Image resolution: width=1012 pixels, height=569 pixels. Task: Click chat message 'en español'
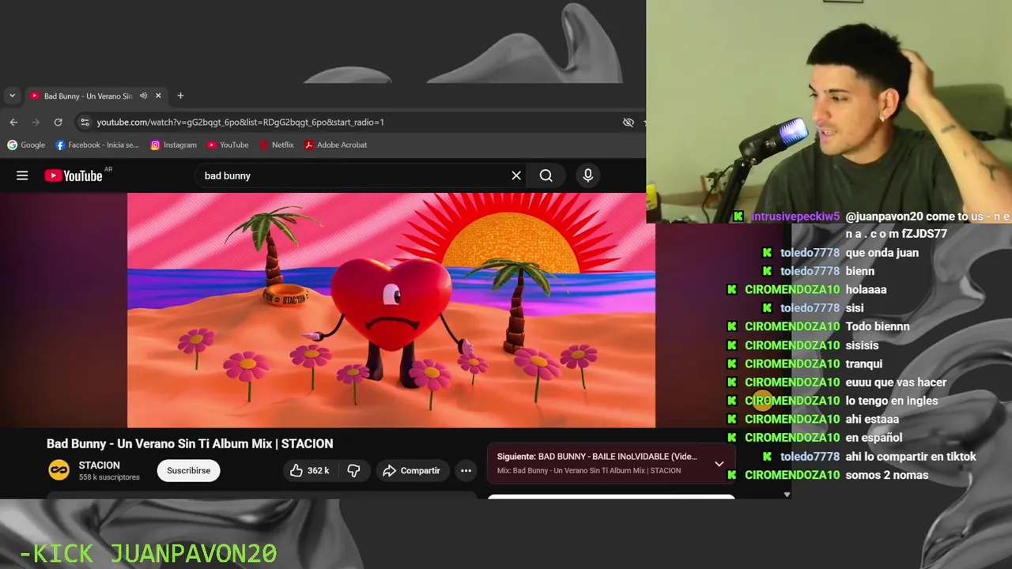point(874,438)
